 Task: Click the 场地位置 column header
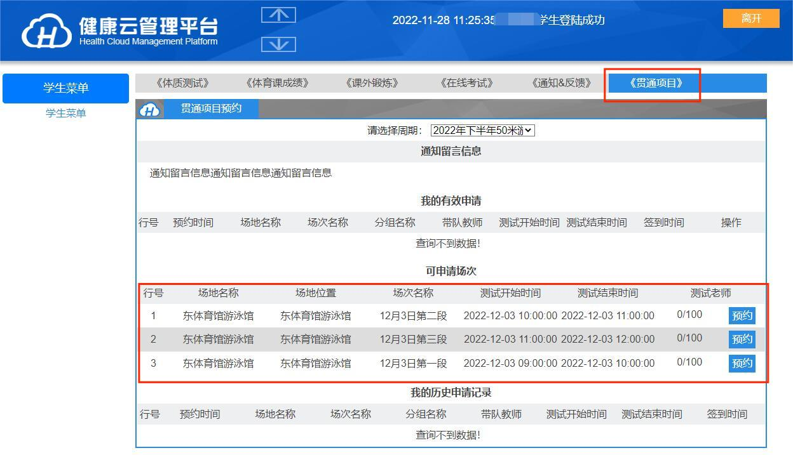point(316,293)
